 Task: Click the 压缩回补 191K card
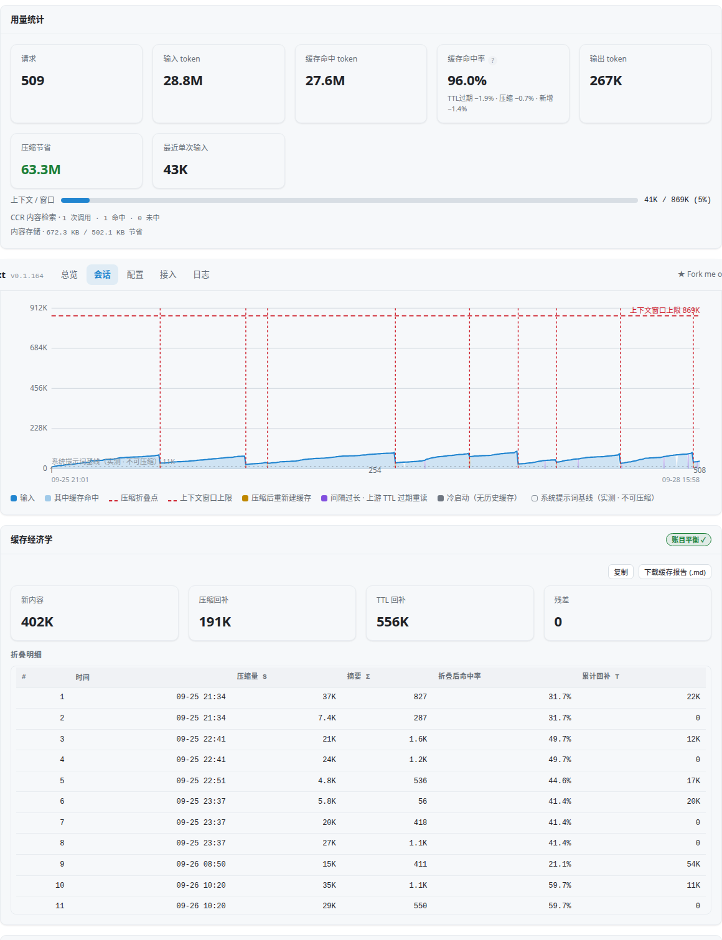(x=272, y=613)
